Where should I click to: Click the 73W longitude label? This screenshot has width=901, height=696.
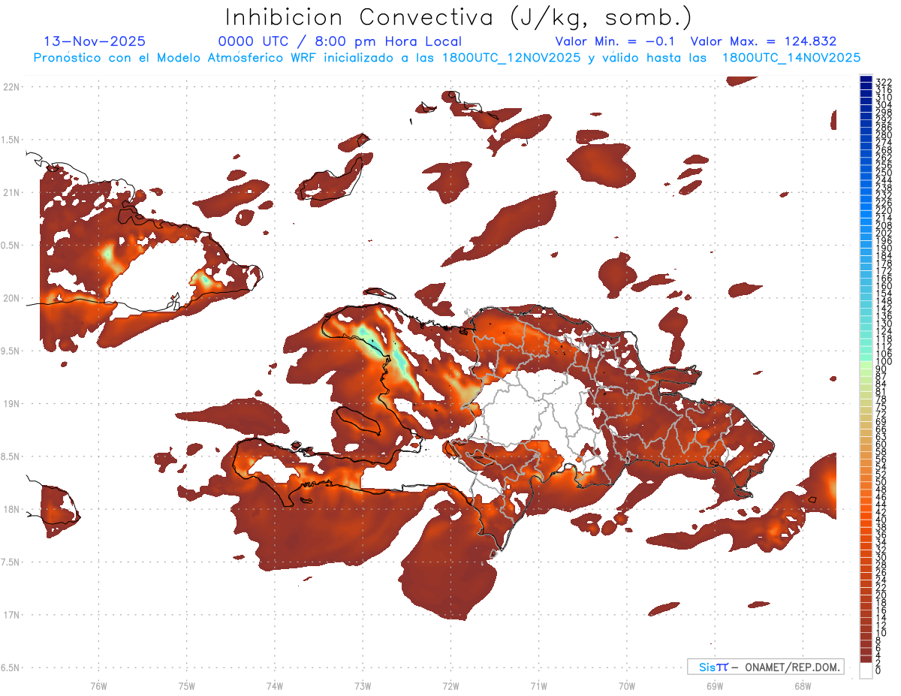tap(363, 685)
